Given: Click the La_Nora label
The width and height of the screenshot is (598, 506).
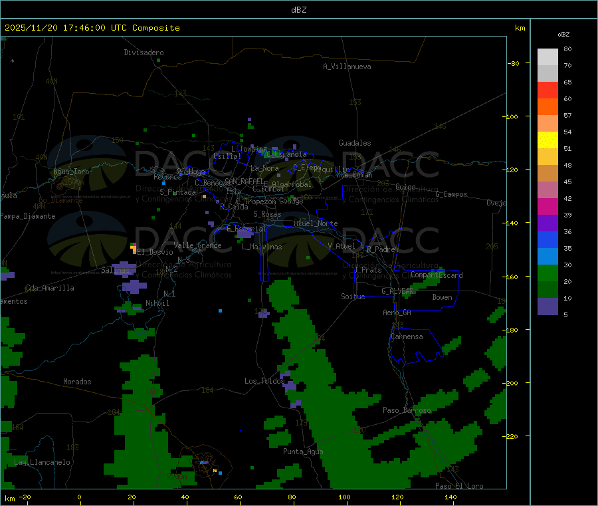Looking at the screenshot, I should tap(264, 168).
